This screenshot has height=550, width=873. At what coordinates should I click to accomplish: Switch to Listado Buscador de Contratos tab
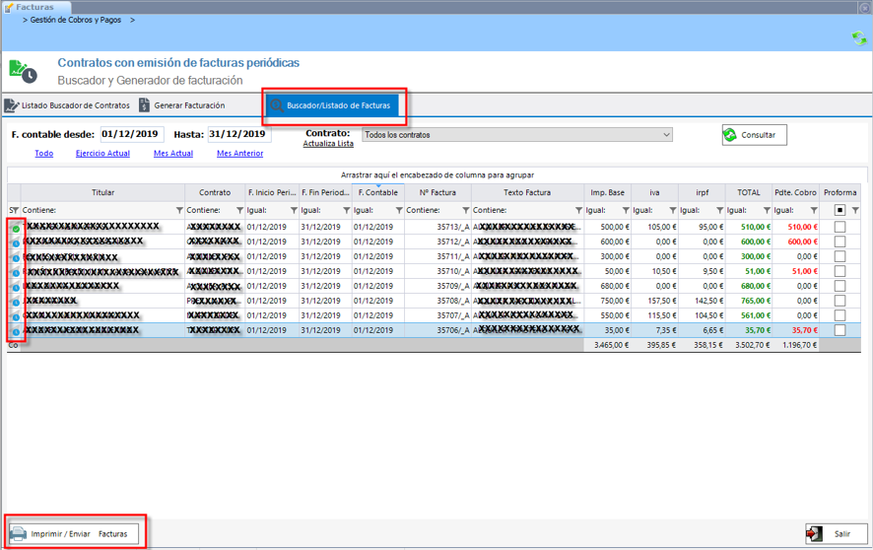[67, 105]
